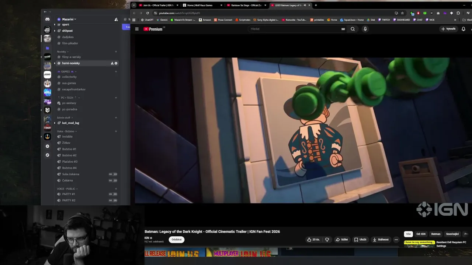Click Vytvořit create button
The height and width of the screenshot is (265, 472).
coord(448,29)
